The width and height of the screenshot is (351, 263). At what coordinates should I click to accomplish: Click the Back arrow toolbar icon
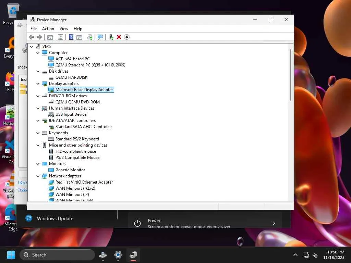pos(32,37)
